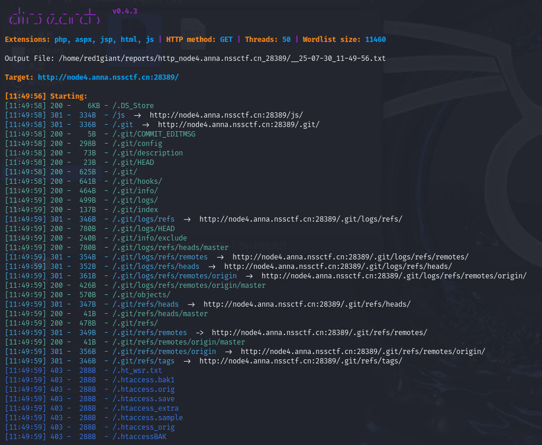Click the Extensions label text
The width and height of the screenshot is (542, 445).
[27, 40]
